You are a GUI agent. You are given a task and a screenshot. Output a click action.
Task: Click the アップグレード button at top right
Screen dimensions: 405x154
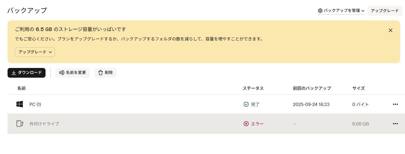point(385,11)
